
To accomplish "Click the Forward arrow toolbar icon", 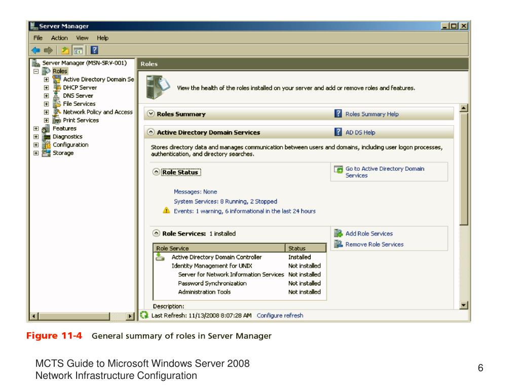I will tap(48, 50).
